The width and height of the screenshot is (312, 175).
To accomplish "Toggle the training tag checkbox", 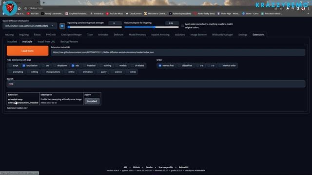I will coord(101,66).
